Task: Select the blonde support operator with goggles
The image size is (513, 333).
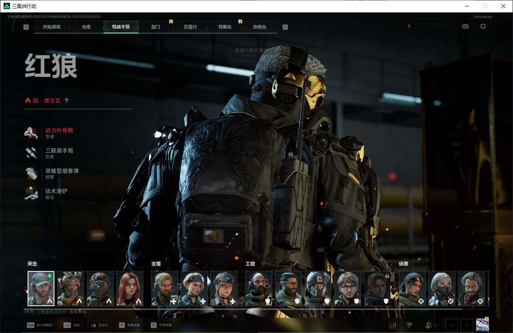Action: [194, 289]
